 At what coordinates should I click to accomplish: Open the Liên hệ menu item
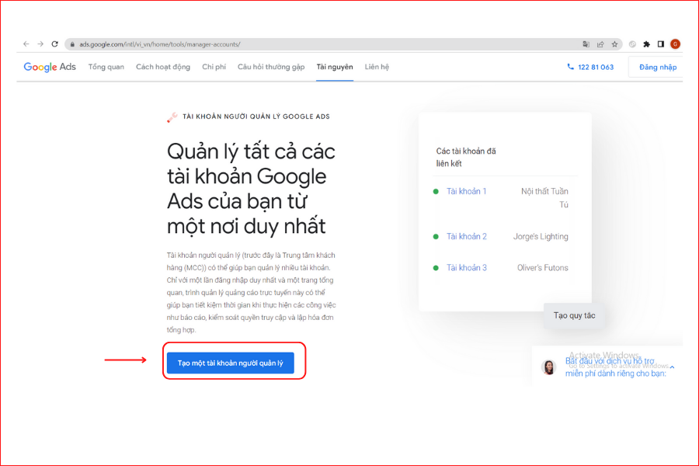click(x=377, y=67)
